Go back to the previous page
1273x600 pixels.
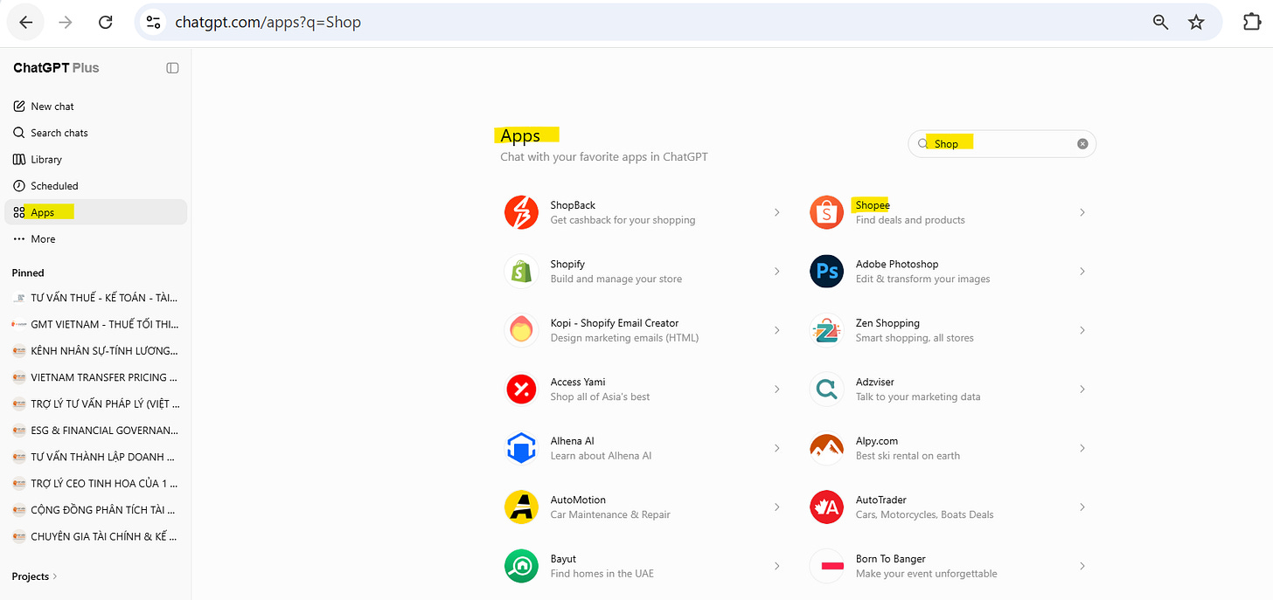tap(26, 23)
